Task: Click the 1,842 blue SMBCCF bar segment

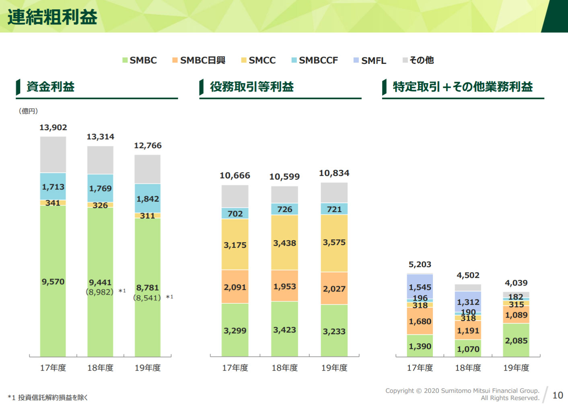Action: (148, 198)
